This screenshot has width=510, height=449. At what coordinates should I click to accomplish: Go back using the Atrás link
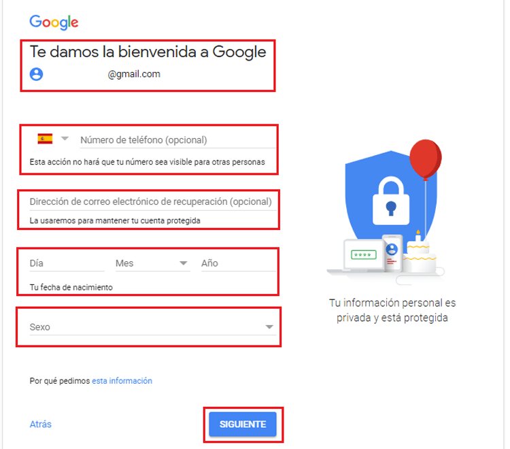pyautogui.click(x=41, y=425)
